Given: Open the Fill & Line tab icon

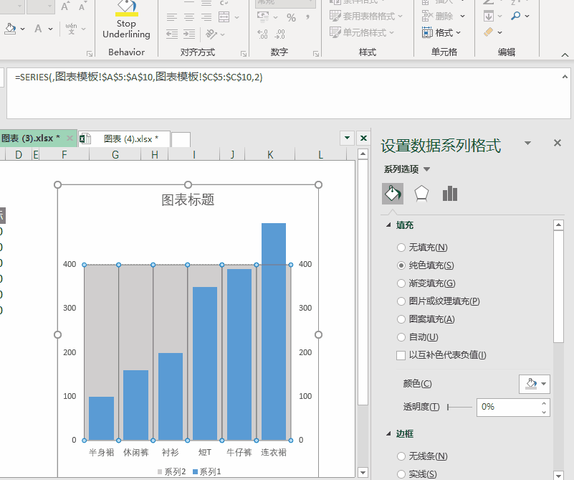Looking at the screenshot, I should 392,194.
